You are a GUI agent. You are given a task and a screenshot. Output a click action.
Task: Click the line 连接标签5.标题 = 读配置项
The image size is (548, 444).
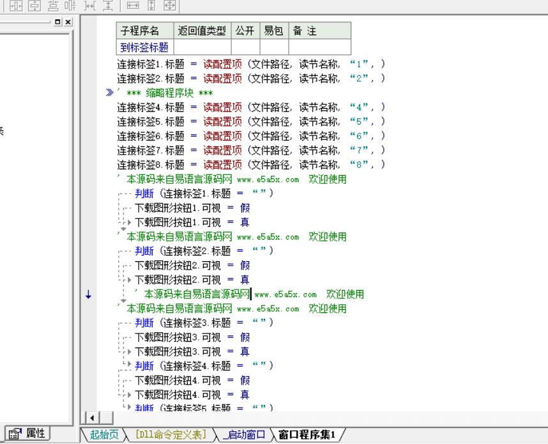pos(251,121)
